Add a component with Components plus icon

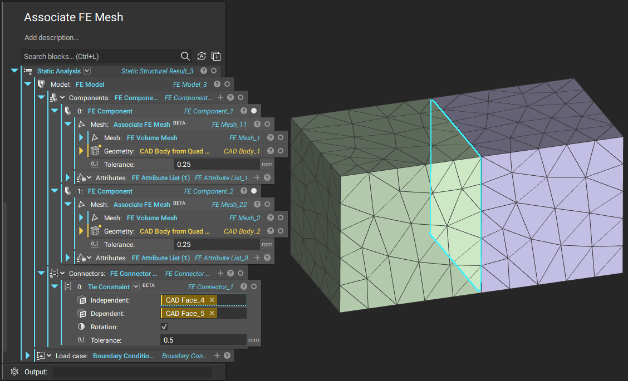pos(220,97)
